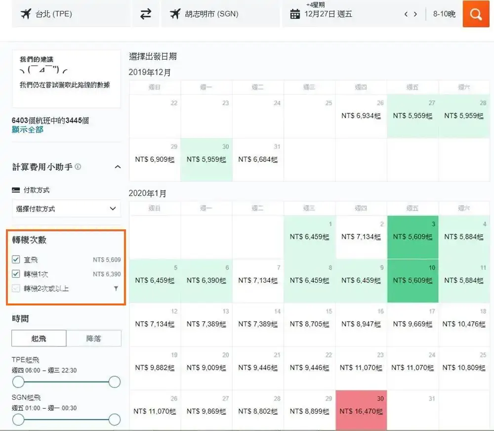Swap origin and destination arrows icon
Image resolution: width=494 pixels, height=431 pixels.
tap(146, 14)
